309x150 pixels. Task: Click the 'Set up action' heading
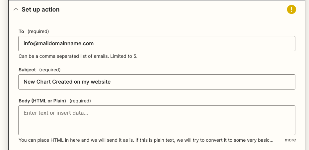tap(40, 9)
